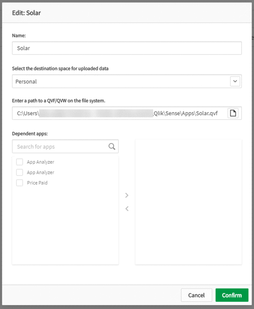This screenshot has width=254, height=309.
Task: Click the file picker icon beside the path
Action: click(x=233, y=113)
